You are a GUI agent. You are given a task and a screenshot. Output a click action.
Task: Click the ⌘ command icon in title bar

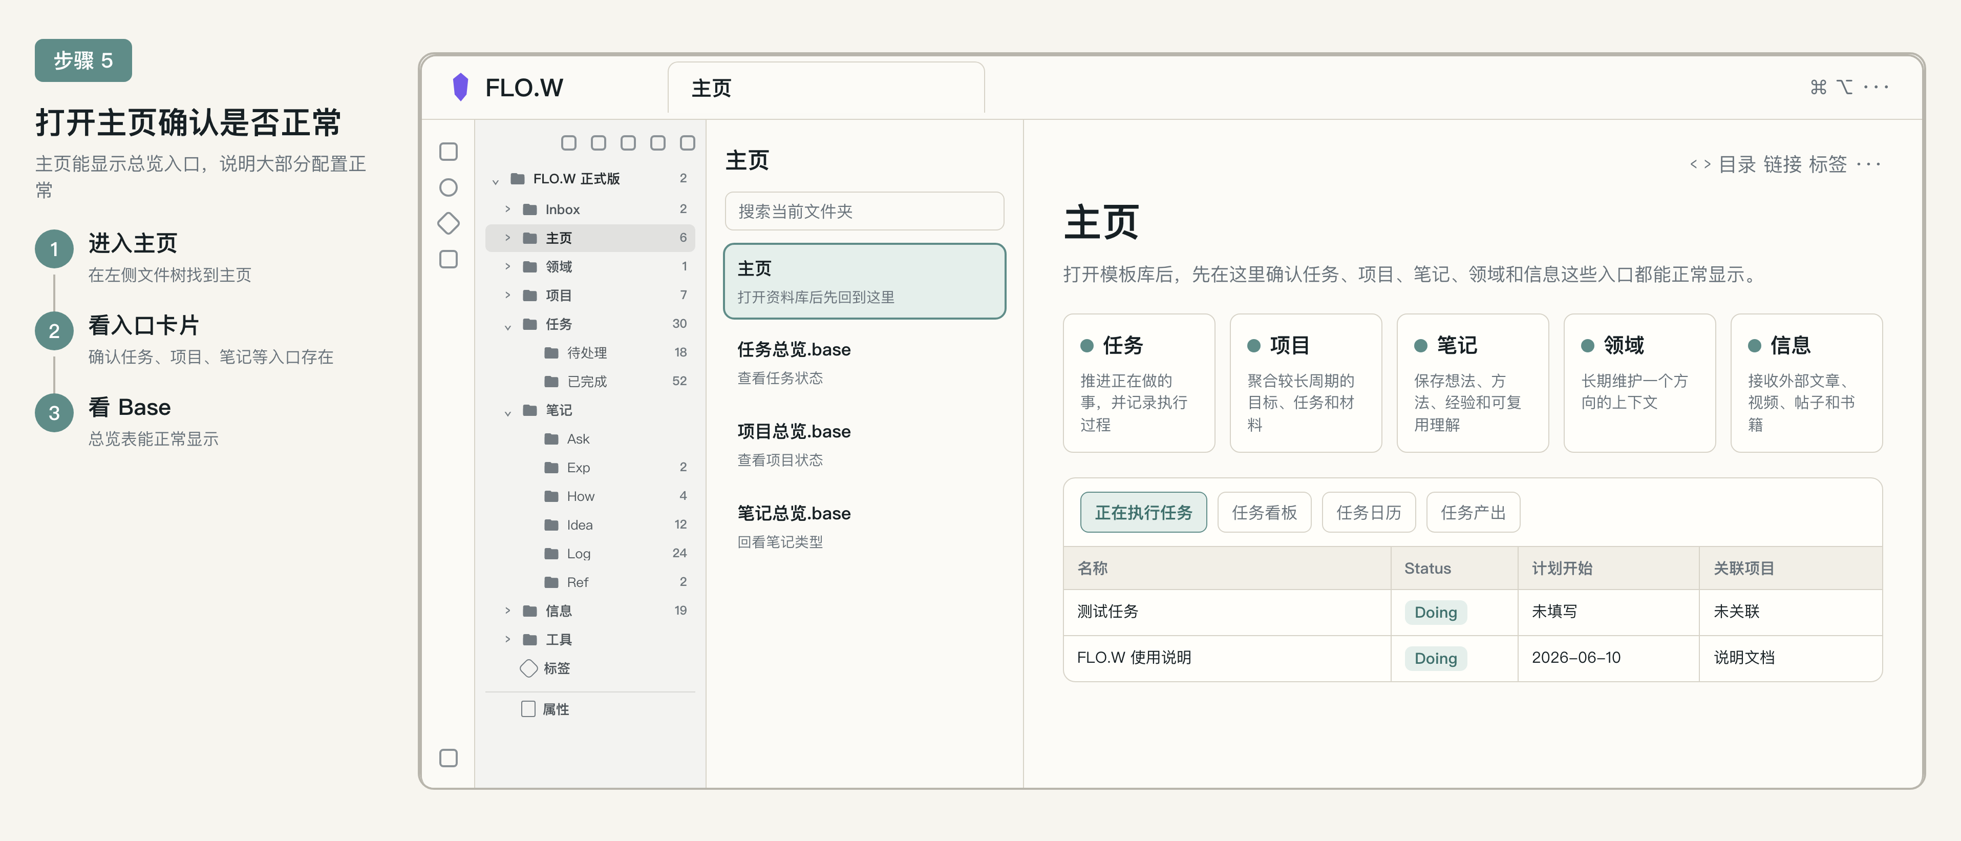pyautogui.click(x=1818, y=87)
